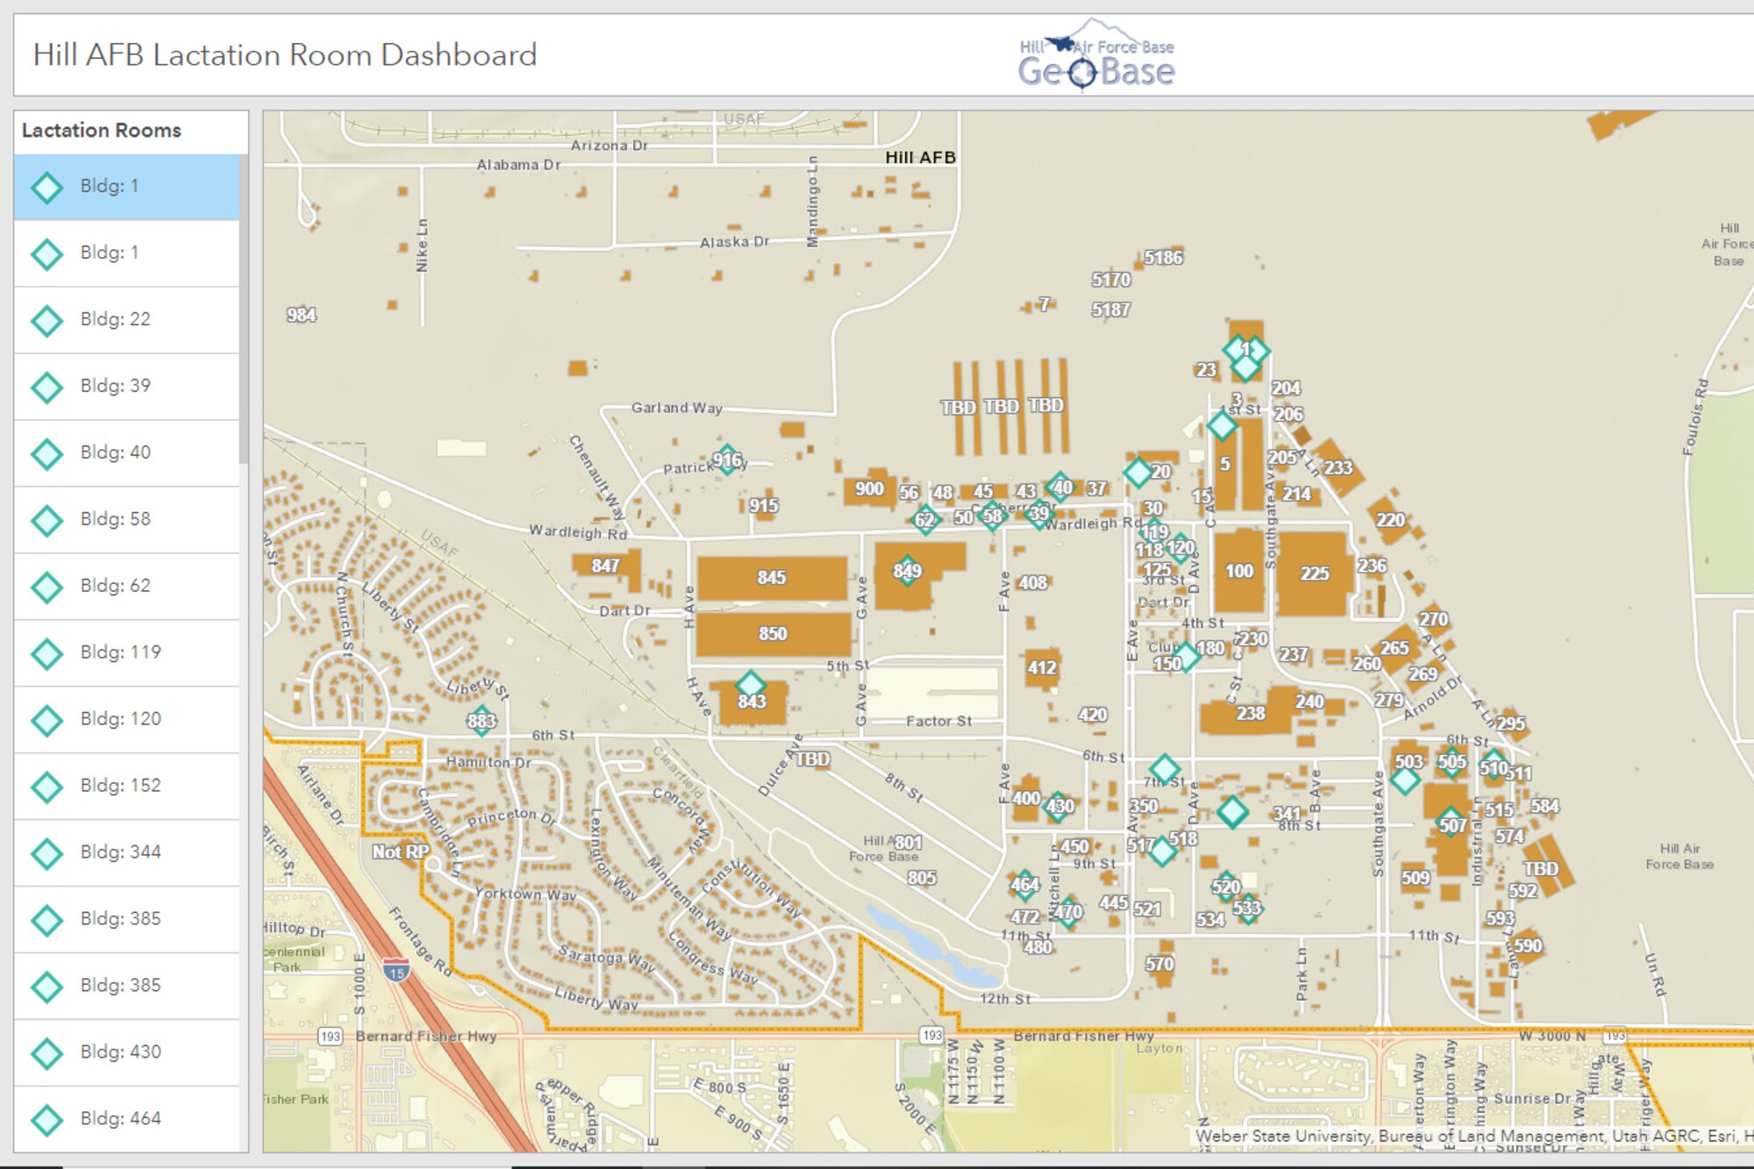This screenshot has height=1169, width=1754.
Task: Select the marker near building 464
Action: coord(1024,886)
